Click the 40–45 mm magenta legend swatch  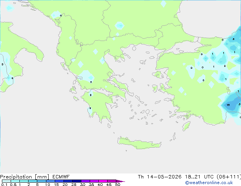pyautogui.click(x=103, y=181)
